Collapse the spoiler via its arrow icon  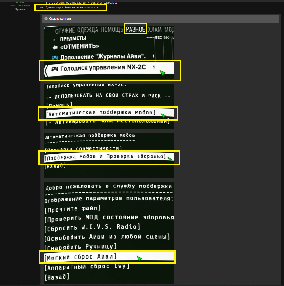46,19
